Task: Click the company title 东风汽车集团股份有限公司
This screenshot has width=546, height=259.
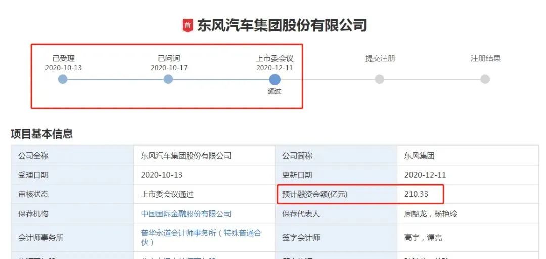Action: [282, 25]
